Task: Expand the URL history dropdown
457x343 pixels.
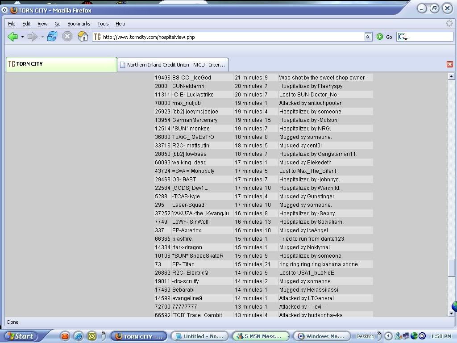Action: coord(368,37)
